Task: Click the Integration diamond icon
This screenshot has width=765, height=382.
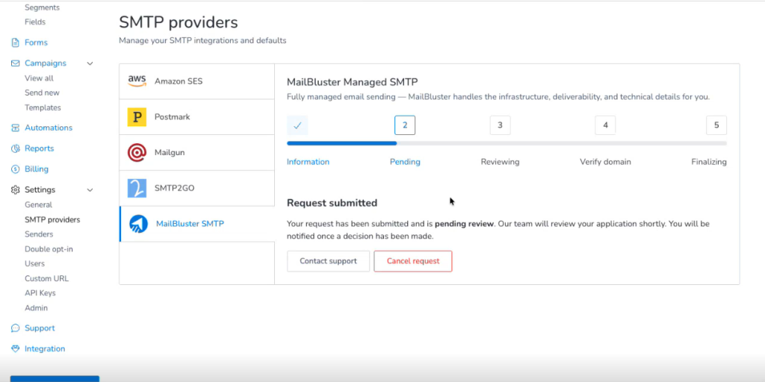Action: tap(15, 349)
